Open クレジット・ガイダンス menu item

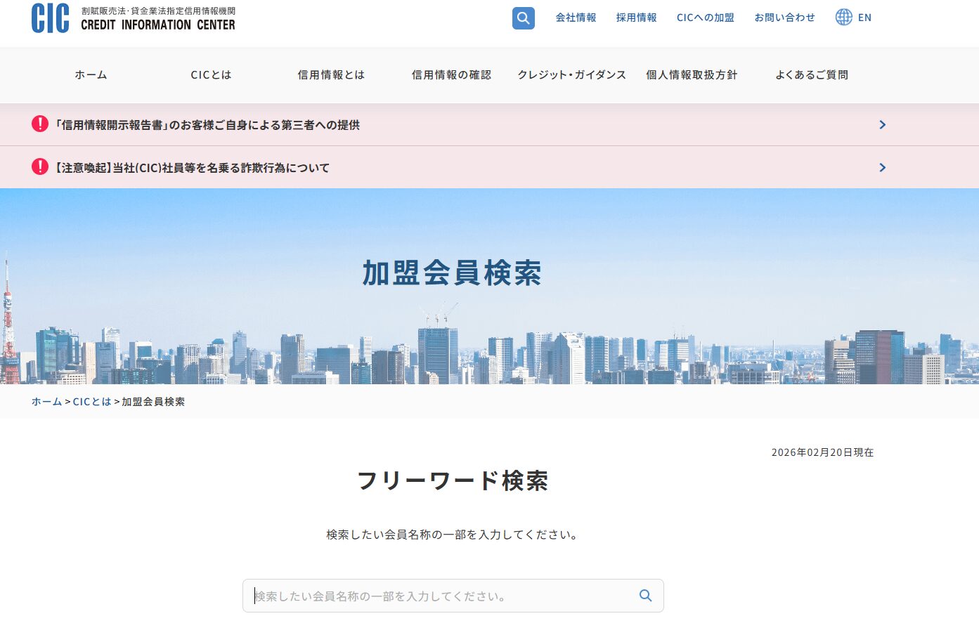571,75
